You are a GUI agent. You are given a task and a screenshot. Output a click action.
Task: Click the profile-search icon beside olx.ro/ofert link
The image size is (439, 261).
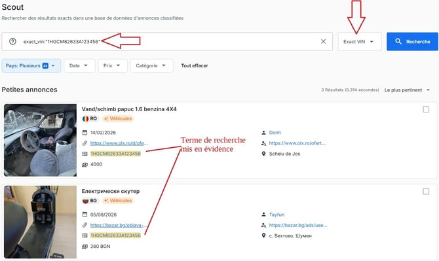[x=263, y=143]
